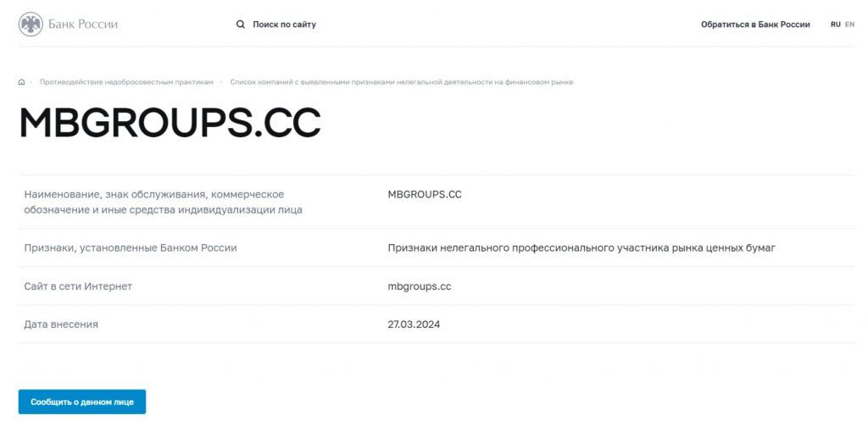Click the "Сайт в сети Интернет" row label
868x432 pixels.
click(x=78, y=286)
